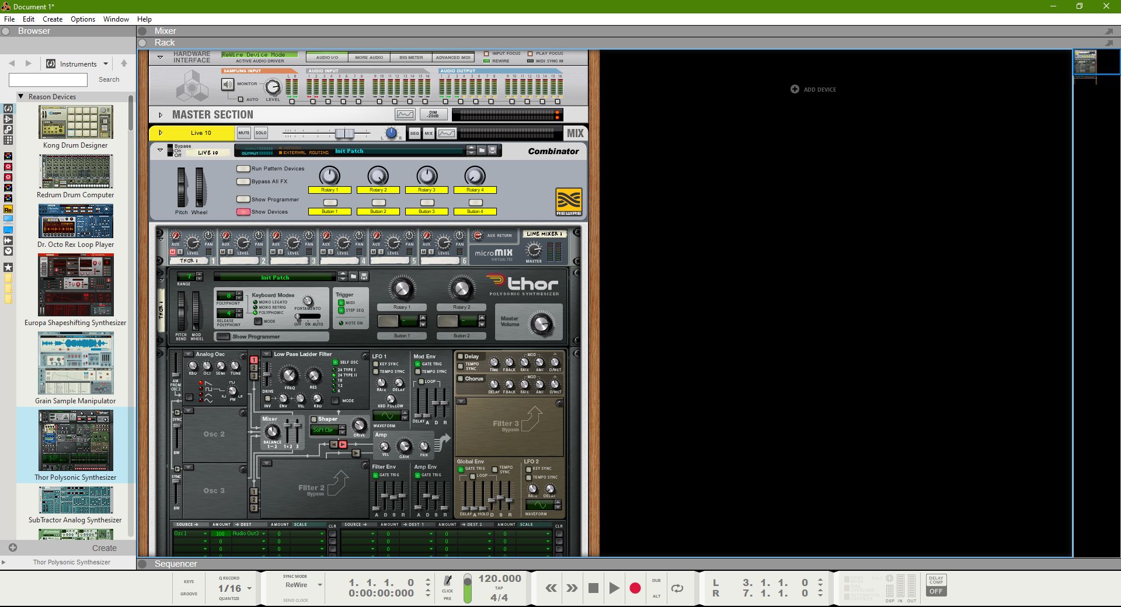Collapse the Reason Devices list
The height and width of the screenshot is (607, 1121).
coord(21,96)
